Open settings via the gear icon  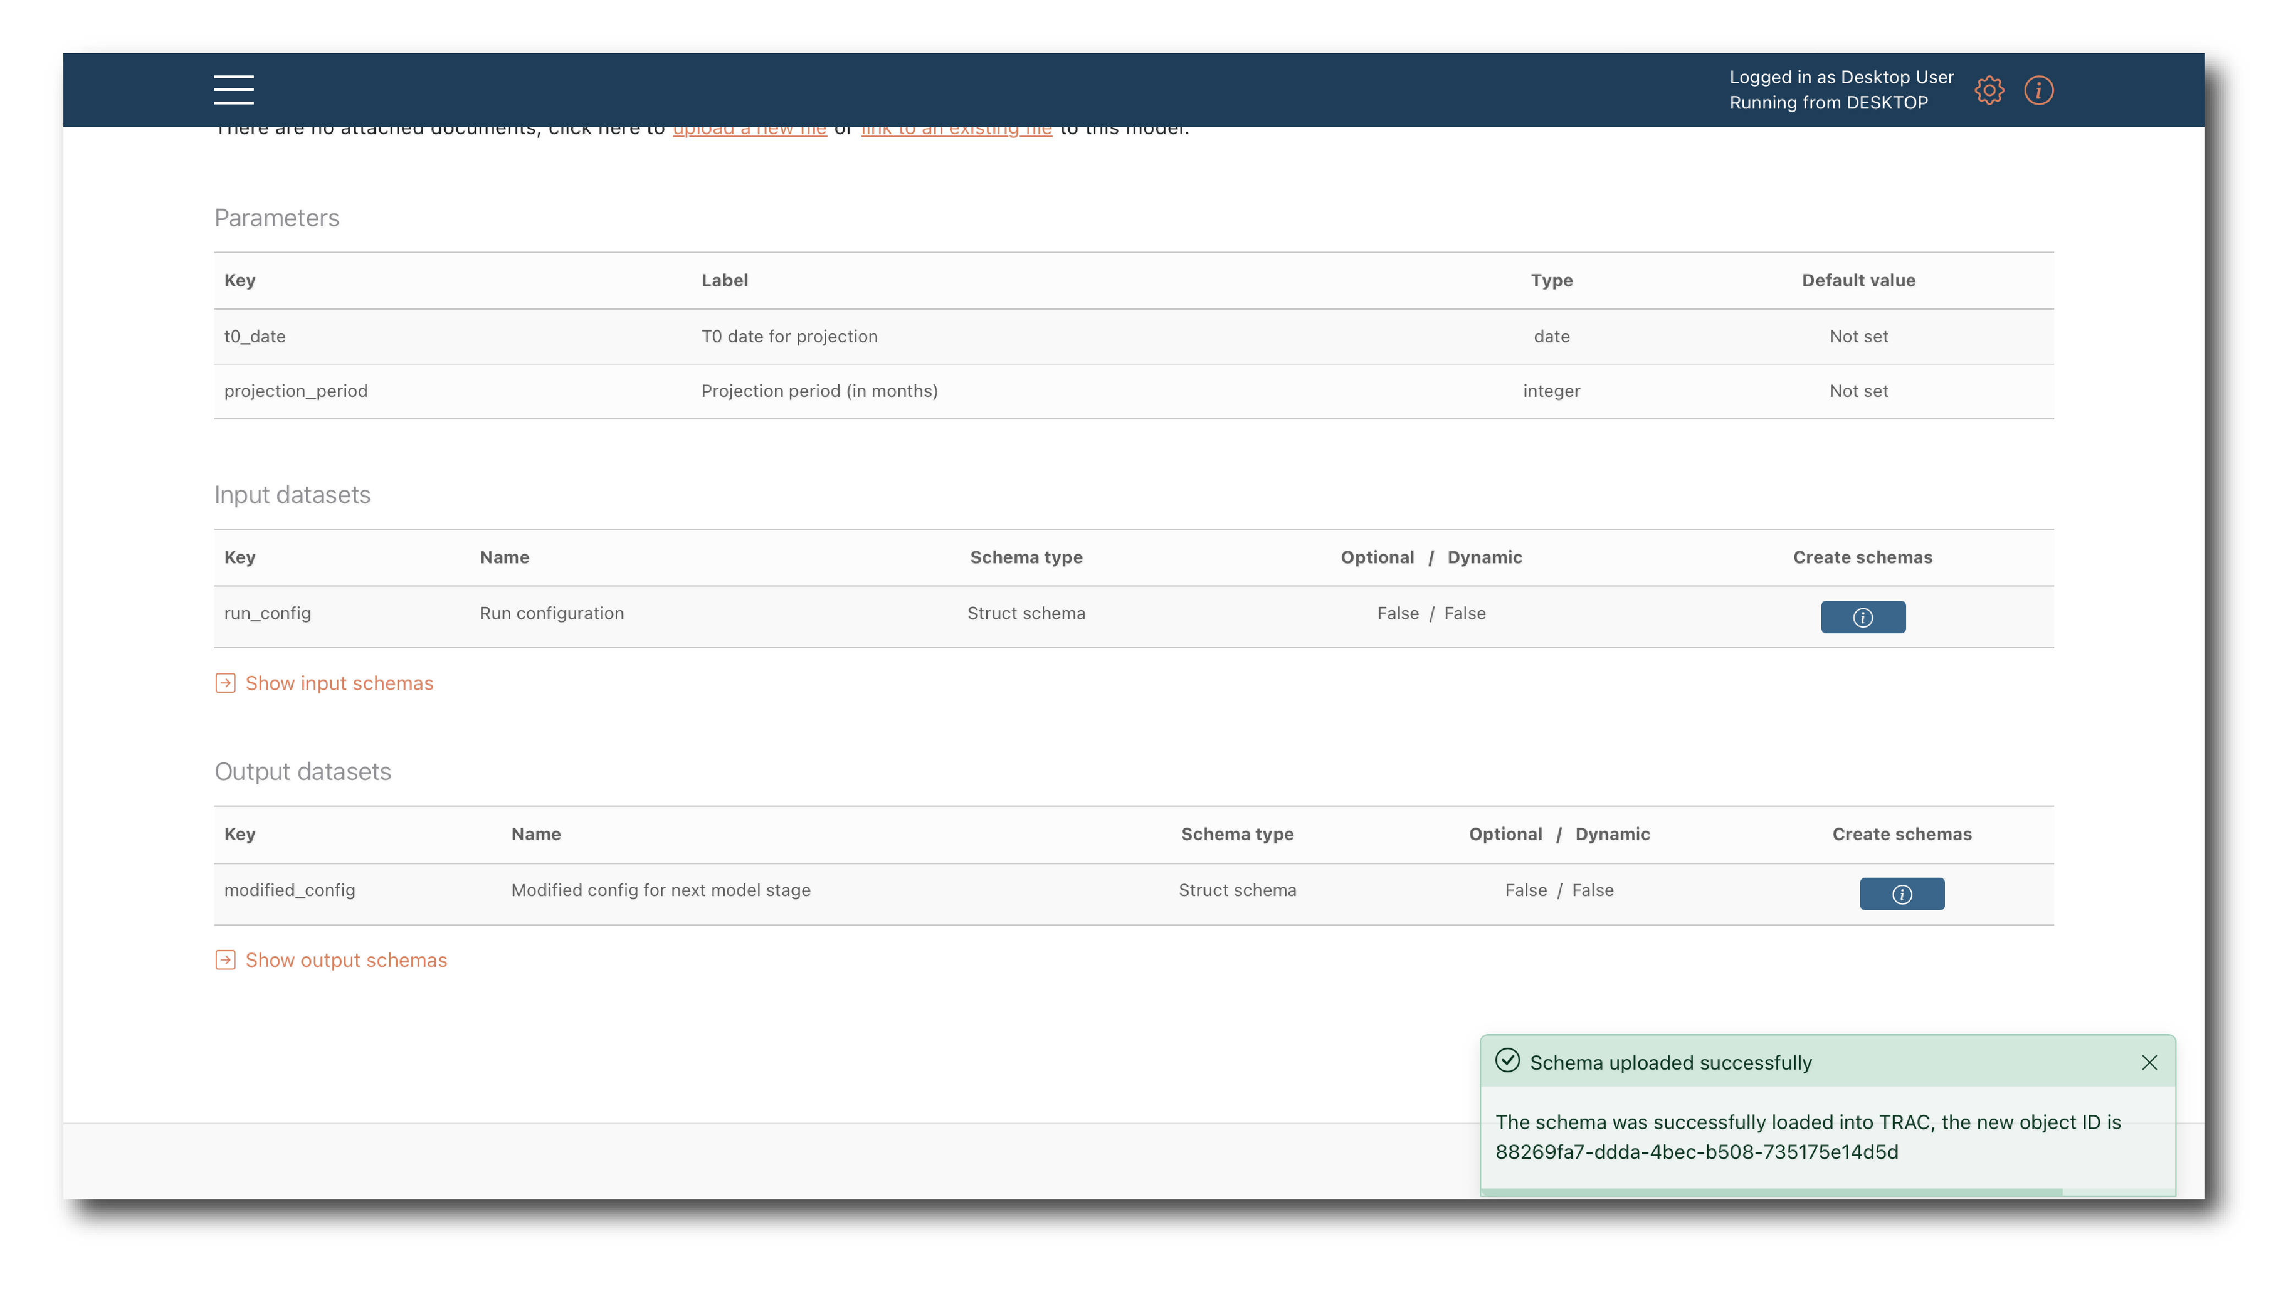point(1988,90)
